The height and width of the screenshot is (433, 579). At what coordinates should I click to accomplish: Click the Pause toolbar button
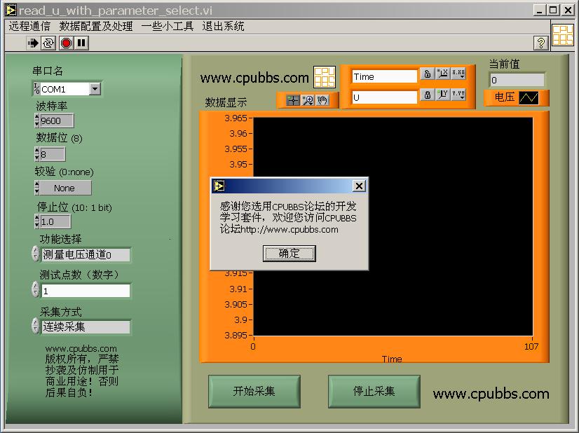click(x=81, y=43)
